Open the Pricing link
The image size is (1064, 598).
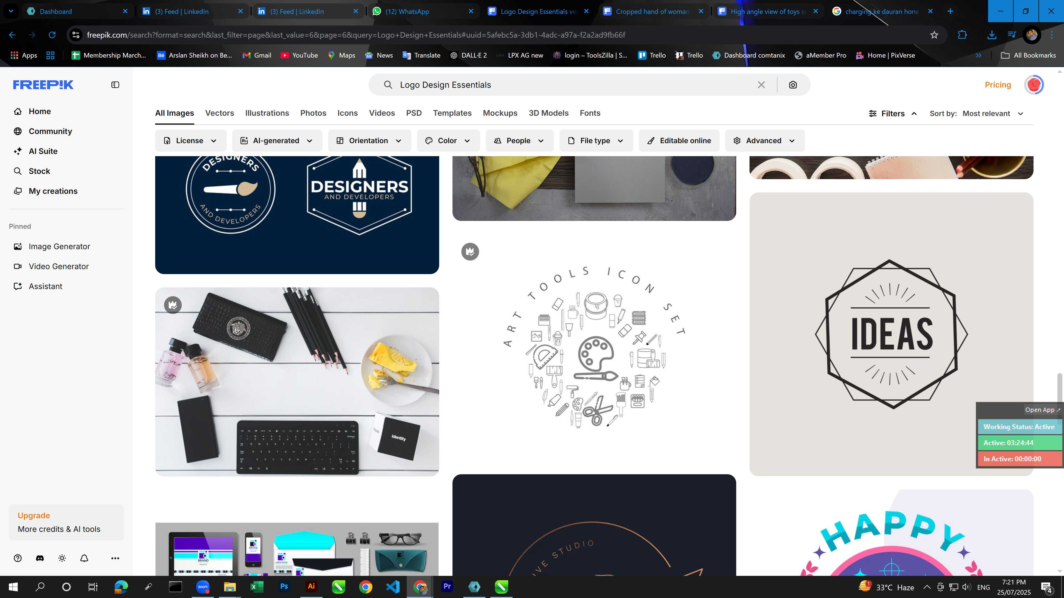coord(997,85)
